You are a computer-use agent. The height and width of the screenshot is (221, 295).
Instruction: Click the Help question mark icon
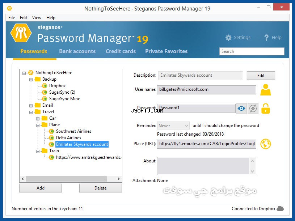pos(266,38)
